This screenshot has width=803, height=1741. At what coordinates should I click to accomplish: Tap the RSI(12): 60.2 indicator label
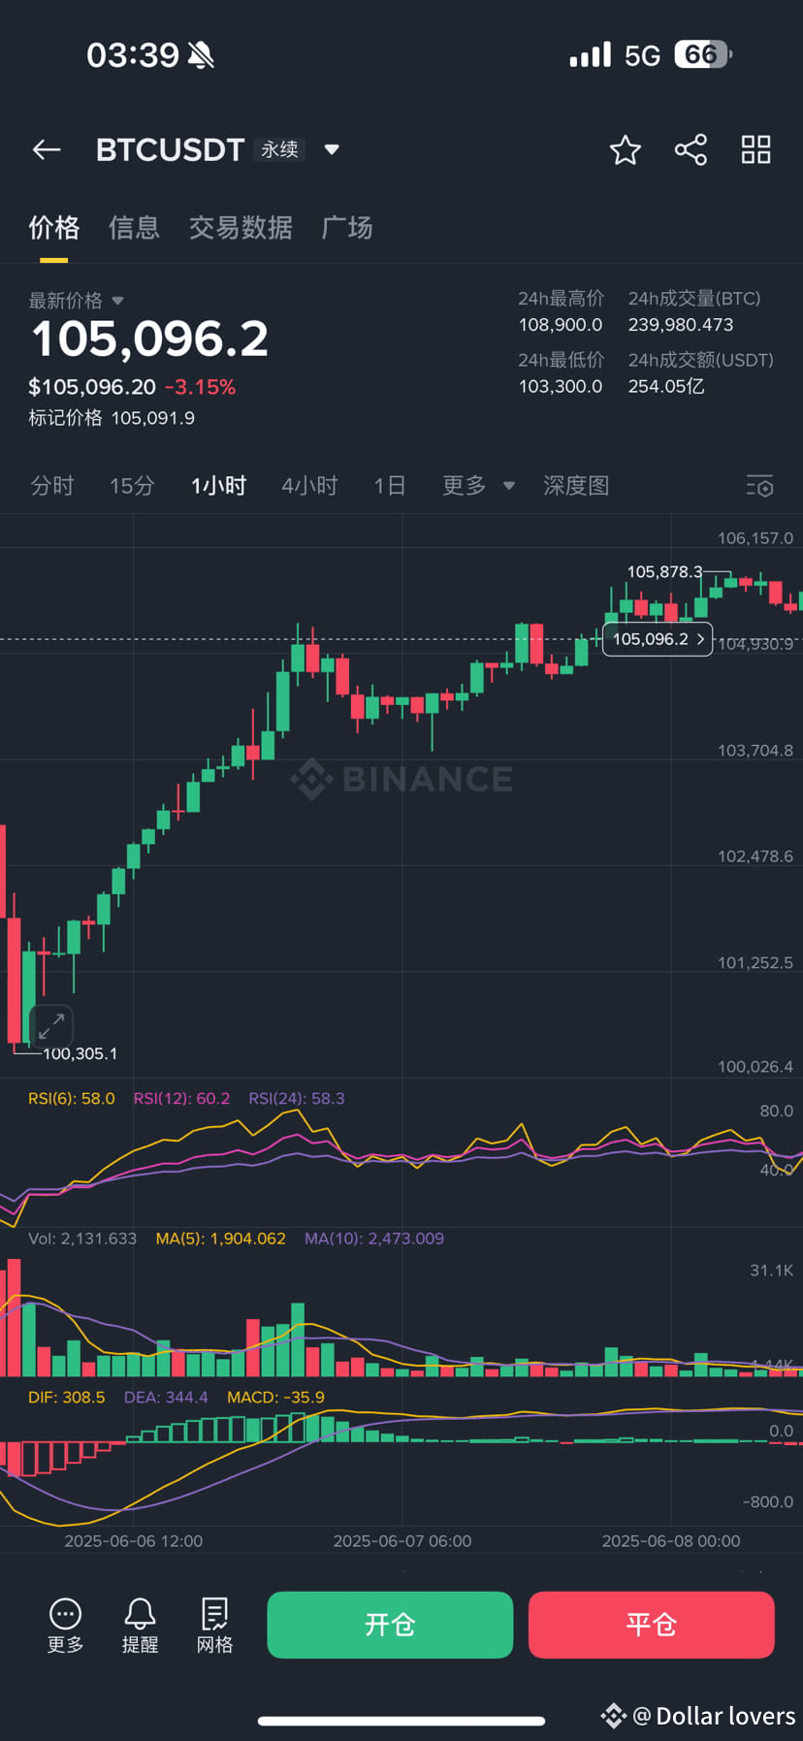click(x=181, y=1099)
